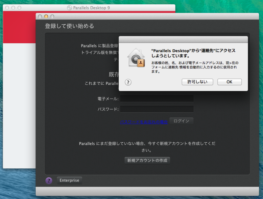The width and height of the screenshot is (263, 199).
Task: Click the パスワード input field
Action: click(x=157, y=109)
